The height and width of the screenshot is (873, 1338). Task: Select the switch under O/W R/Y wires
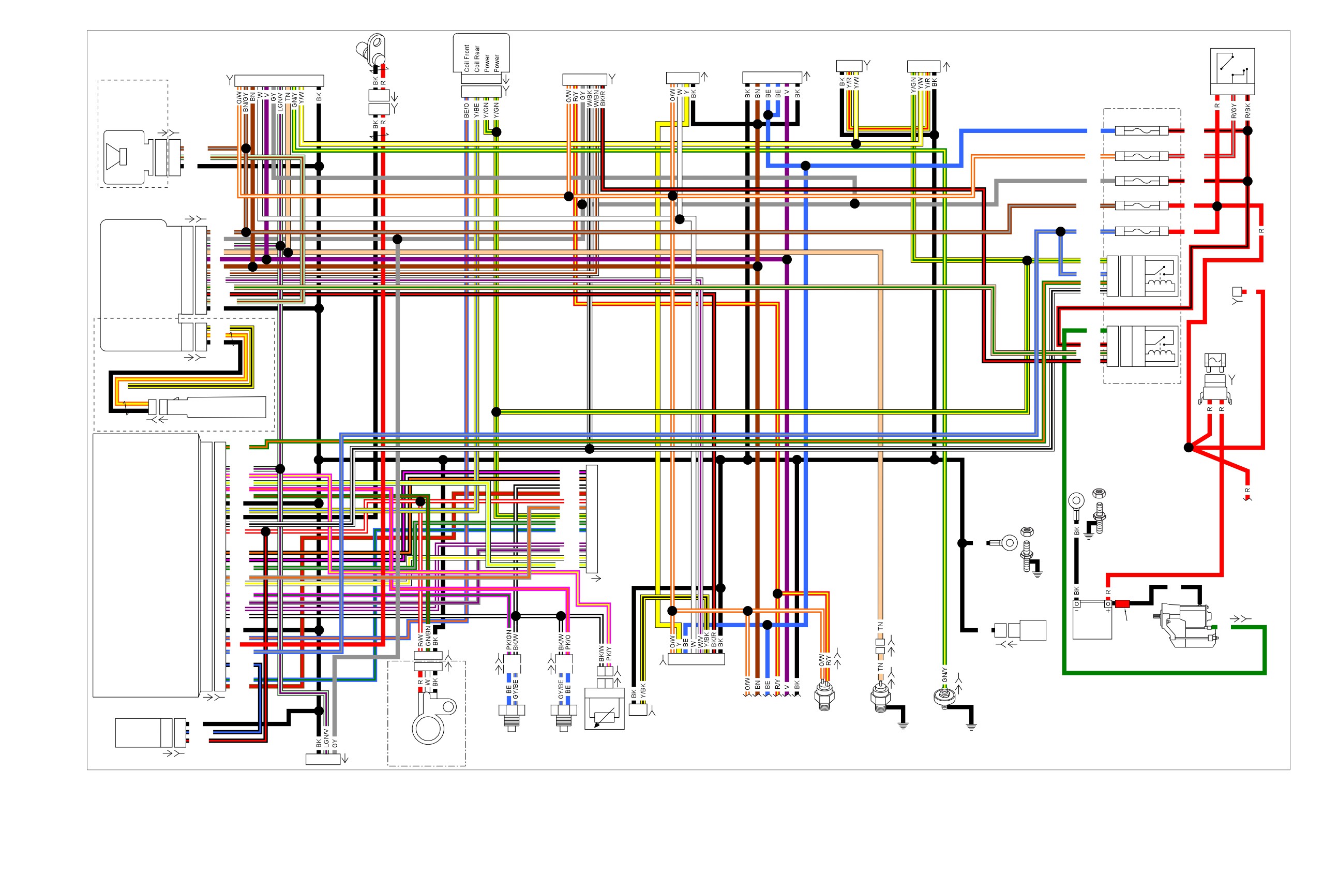point(824,696)
